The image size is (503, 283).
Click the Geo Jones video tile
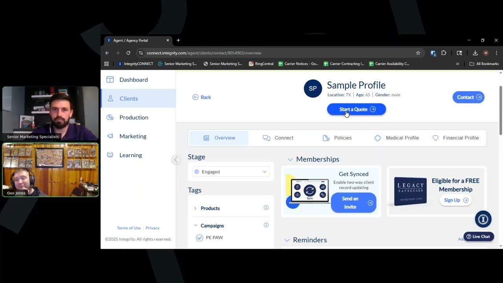[50, 170]
